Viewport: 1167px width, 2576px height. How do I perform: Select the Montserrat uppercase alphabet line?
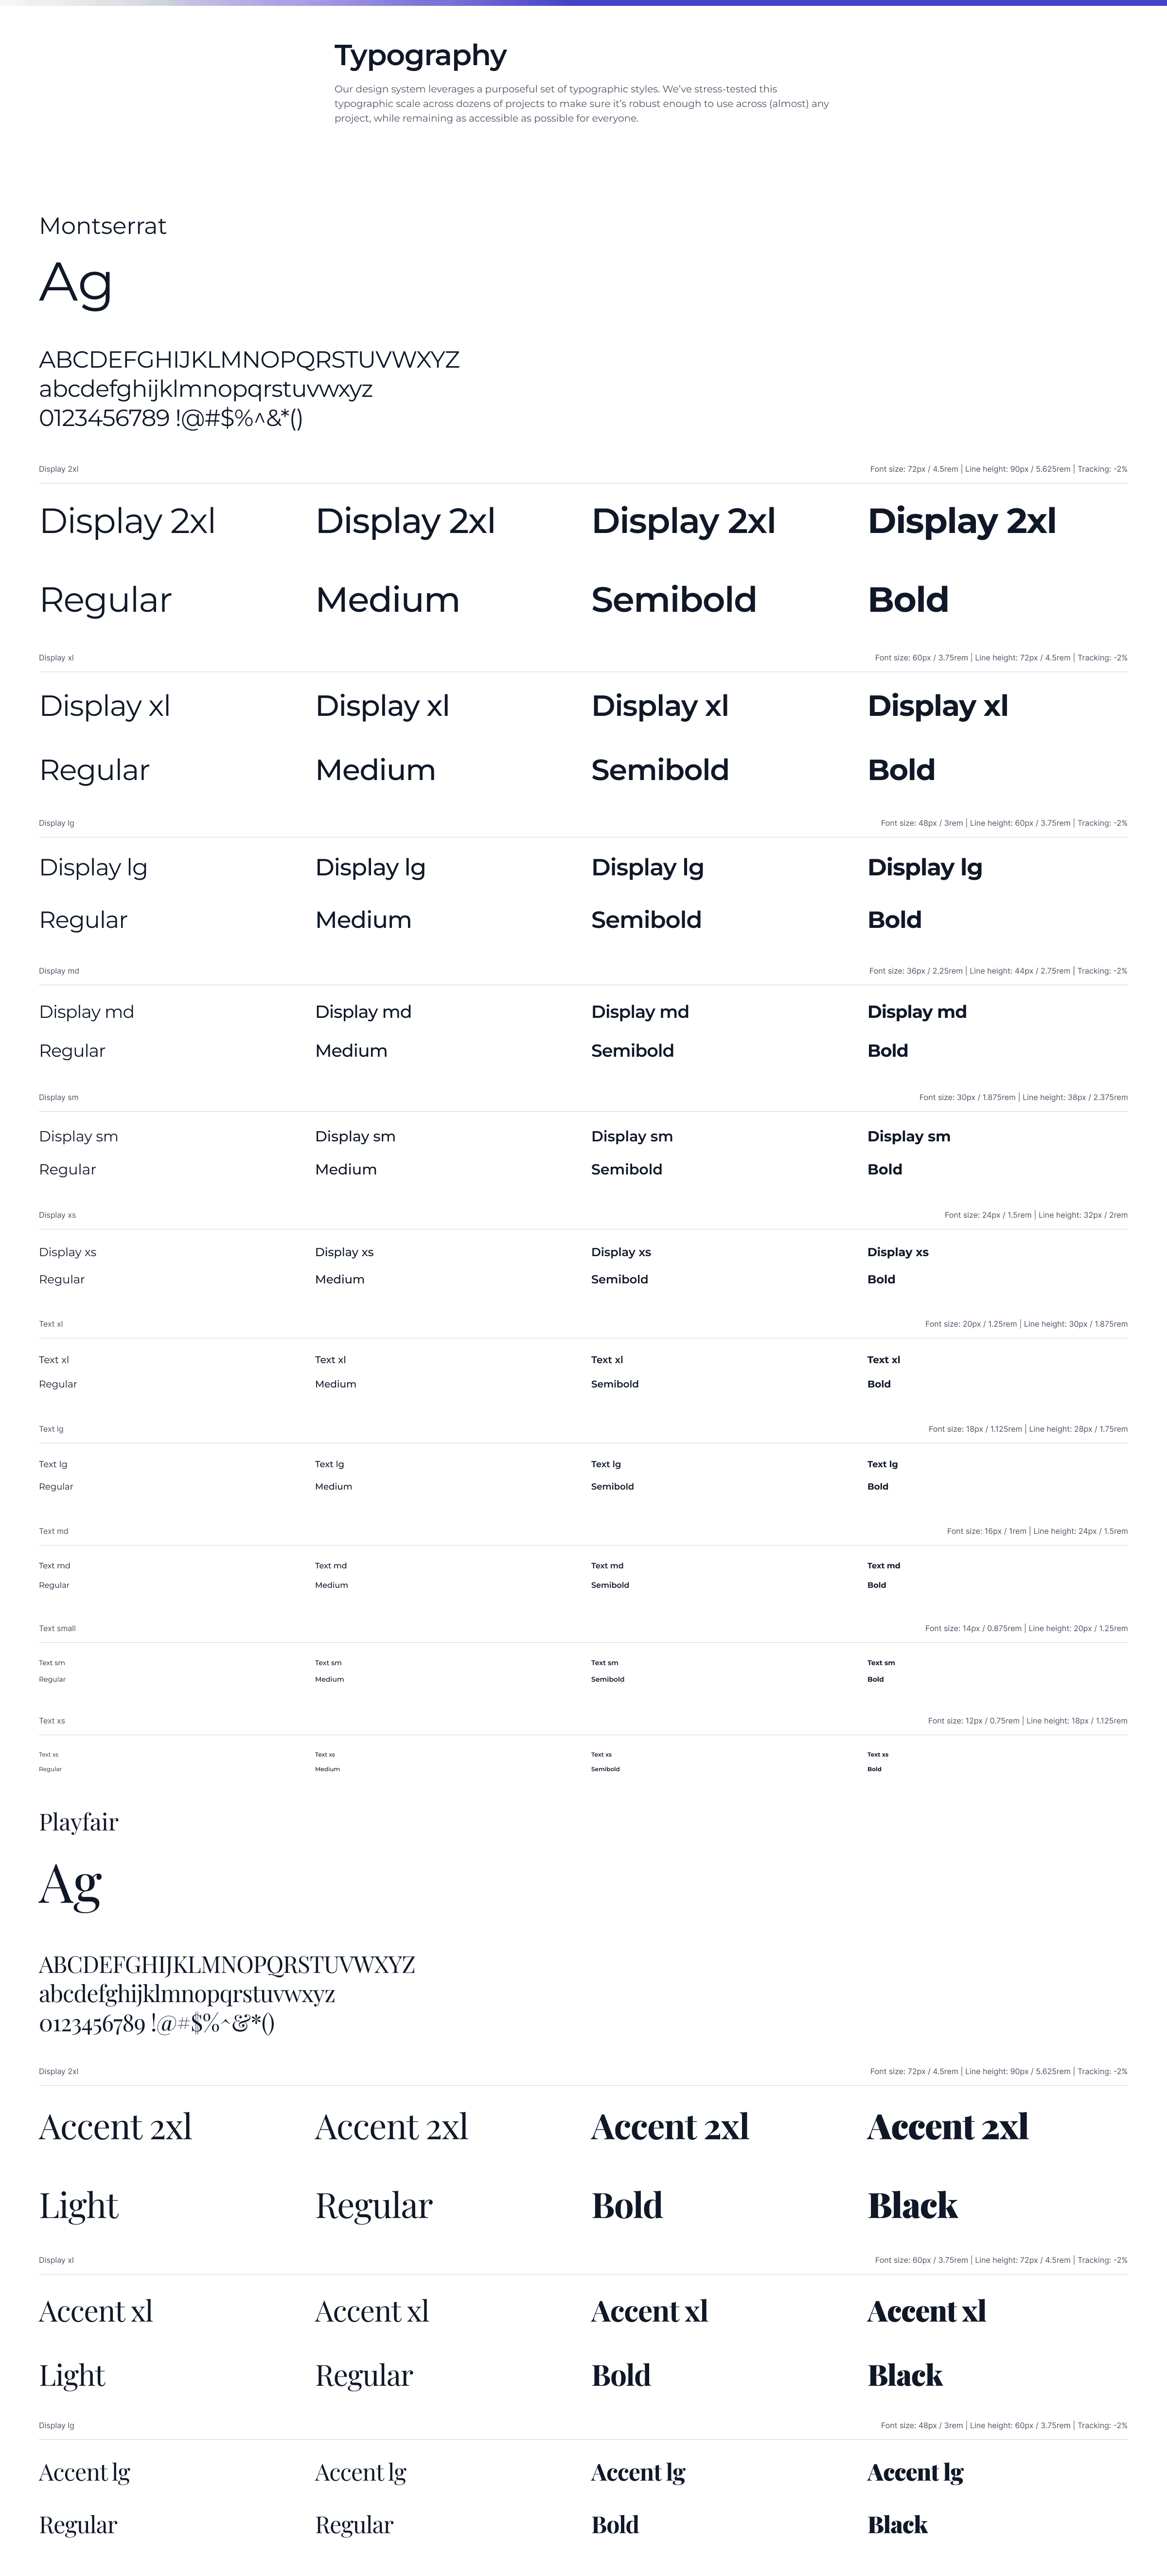(x=249, y=359)
